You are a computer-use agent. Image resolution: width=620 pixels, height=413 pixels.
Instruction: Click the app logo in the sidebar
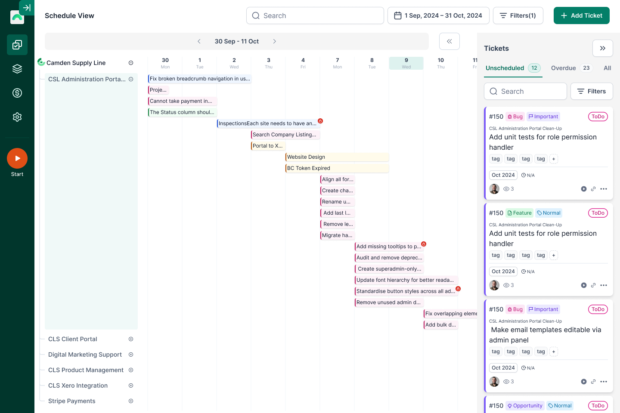coord(17,17)
